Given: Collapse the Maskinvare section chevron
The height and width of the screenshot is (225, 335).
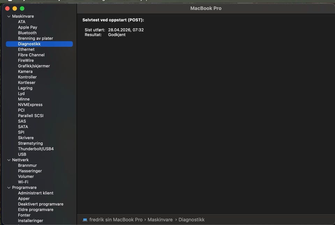Looking at the screenshot, I should pos(9,16).
